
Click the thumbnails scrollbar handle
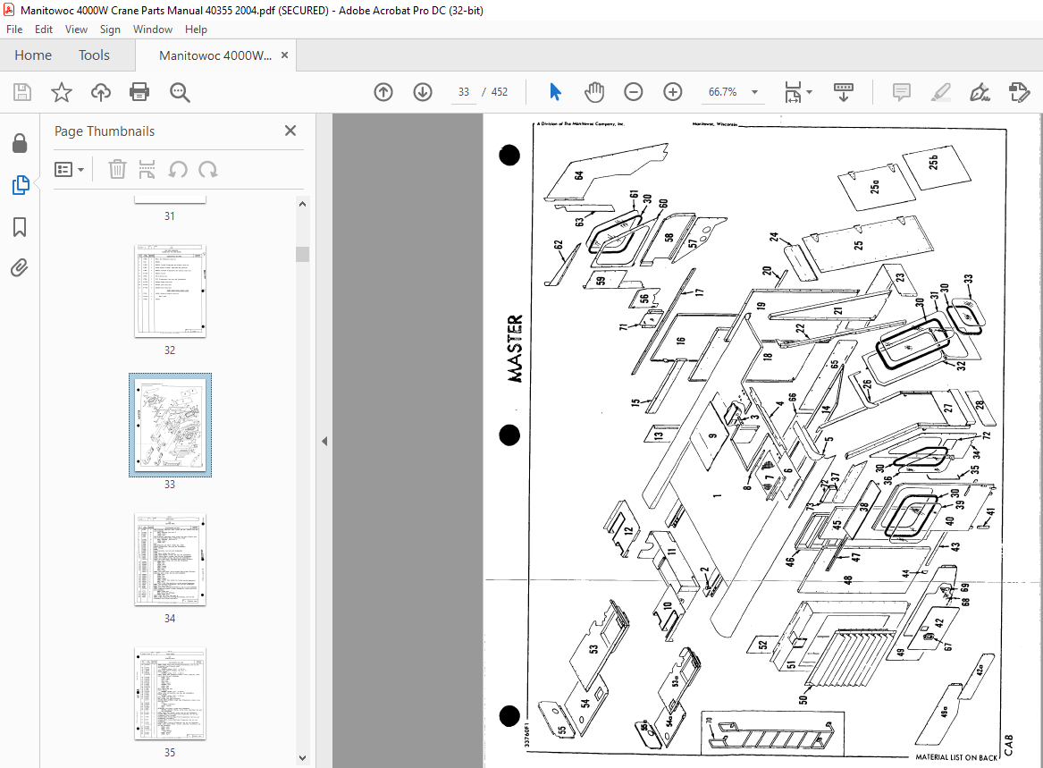tap(303, 254)
